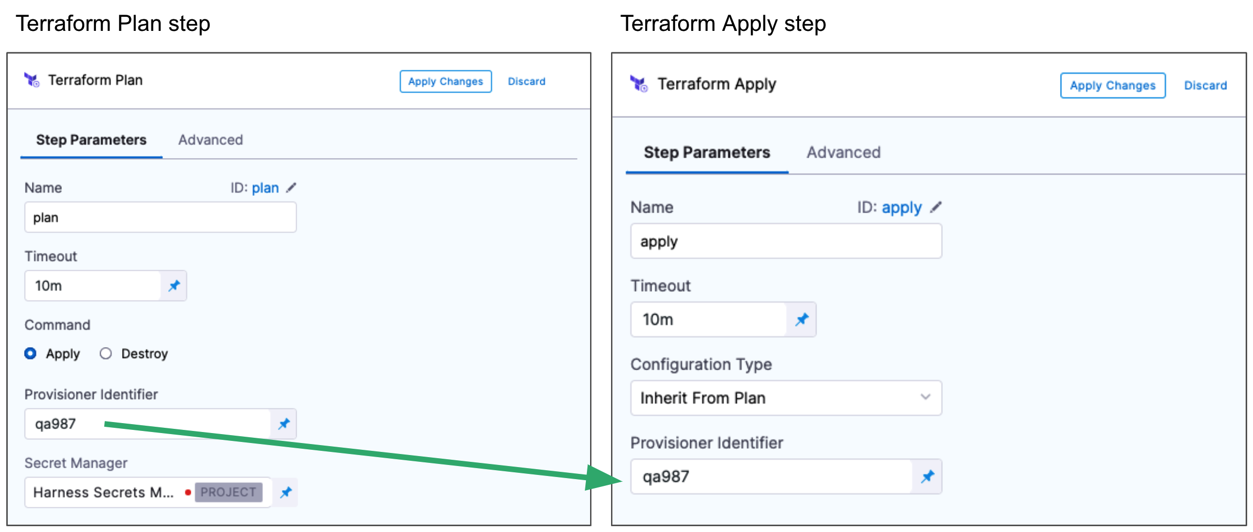Open the Configuration Type dropdown

click(786, 398)
